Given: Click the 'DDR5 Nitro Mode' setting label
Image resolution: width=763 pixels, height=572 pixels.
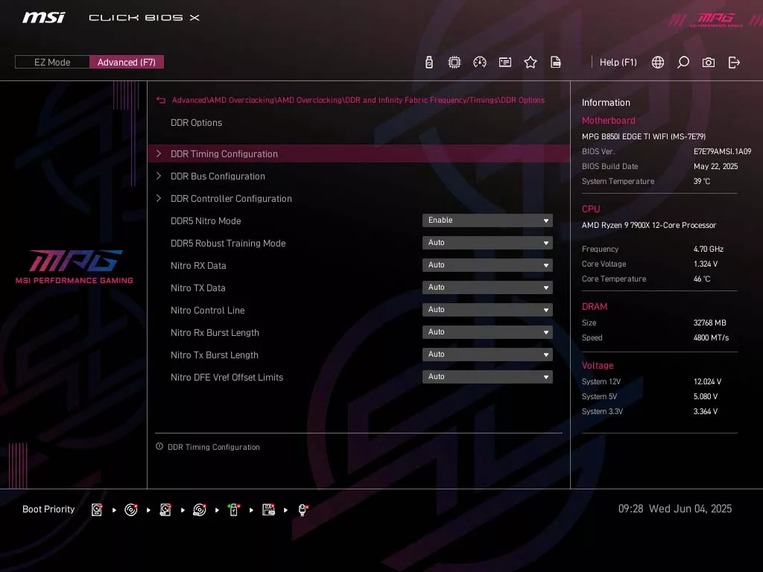Looking at the screenshot, I should click(206, 220).
